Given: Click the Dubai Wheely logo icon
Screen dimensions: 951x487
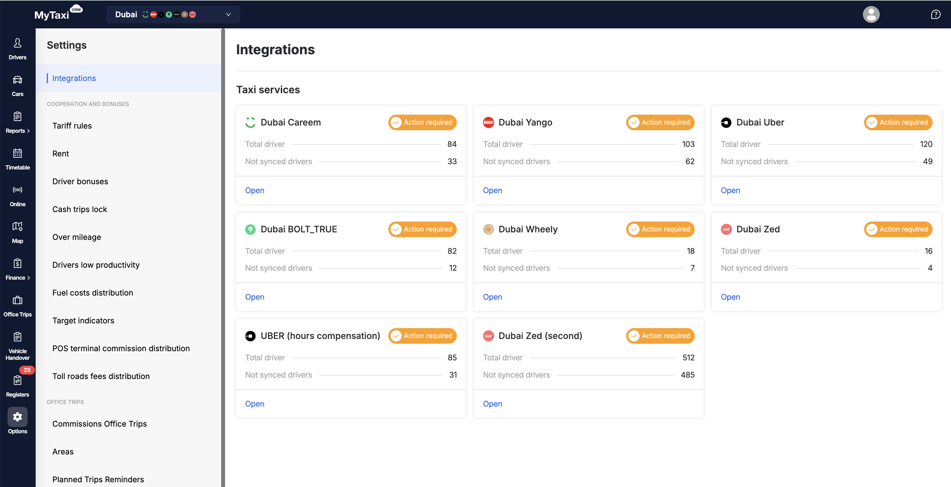Looking at the screenshot, I should point(488,229).
